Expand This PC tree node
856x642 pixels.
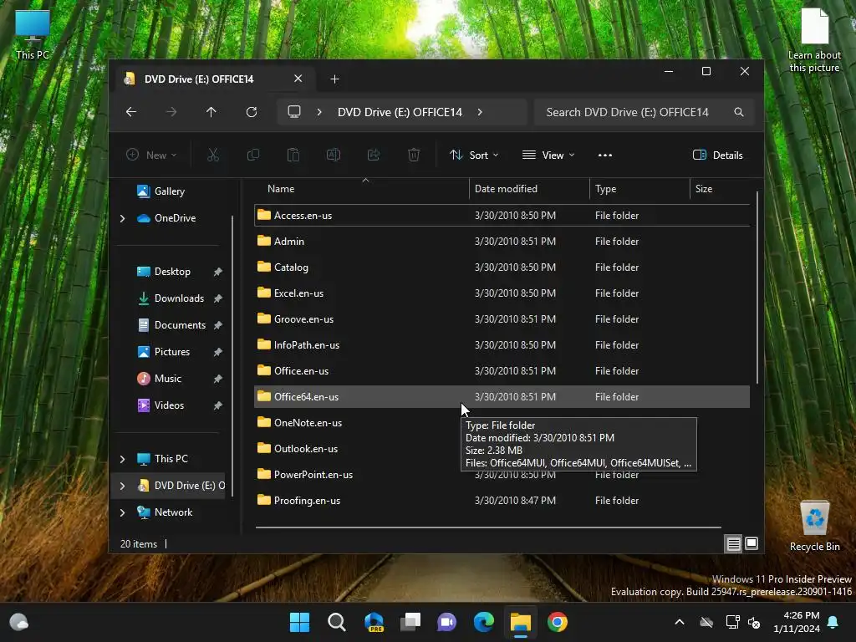[122, 459]
